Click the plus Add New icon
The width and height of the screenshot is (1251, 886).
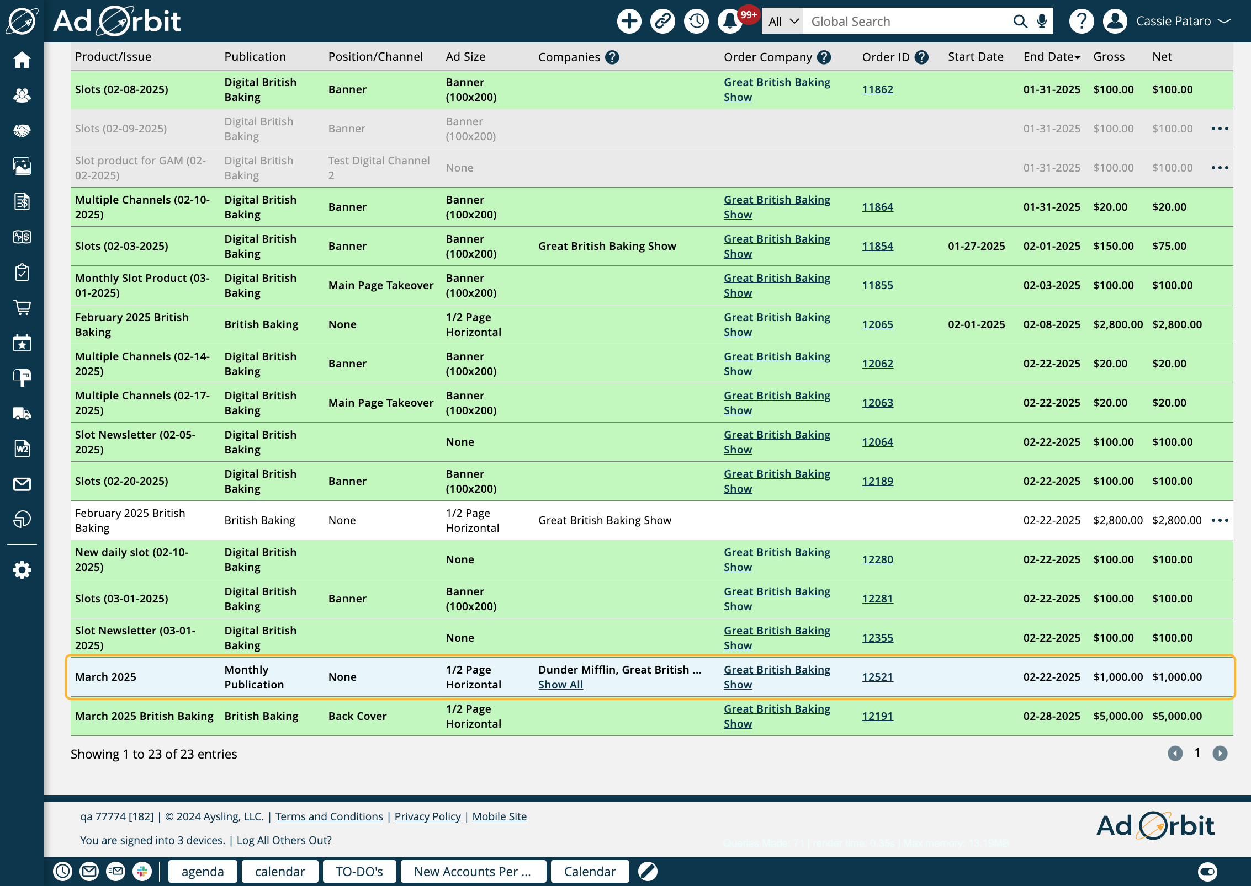(629, 22)
